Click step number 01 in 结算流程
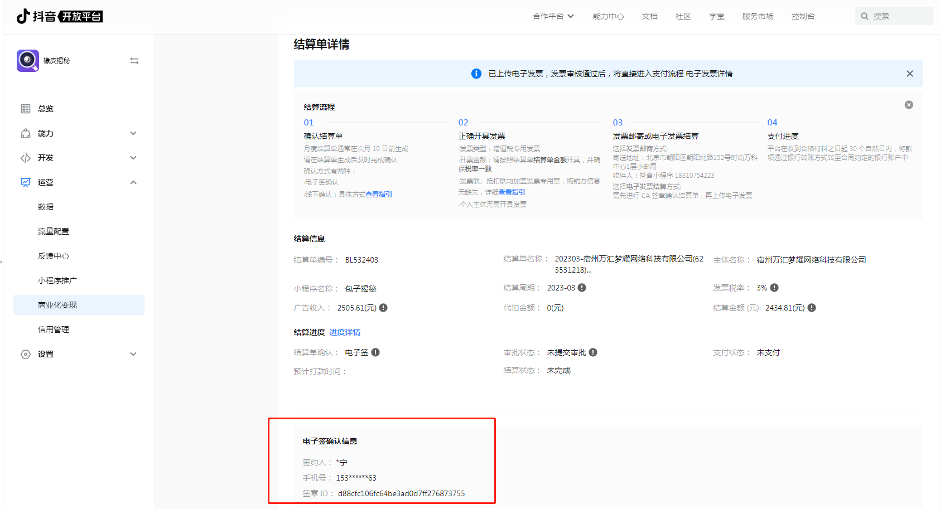Image resolution: width=940 pixels, height=509 pixels. (x=308, y=123)
